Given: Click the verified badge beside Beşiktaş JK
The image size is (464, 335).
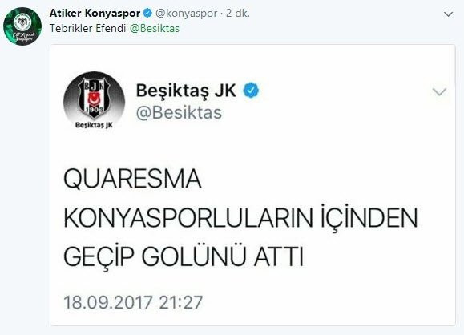Looking at the screenshot, I should click(x=251, y=91).
